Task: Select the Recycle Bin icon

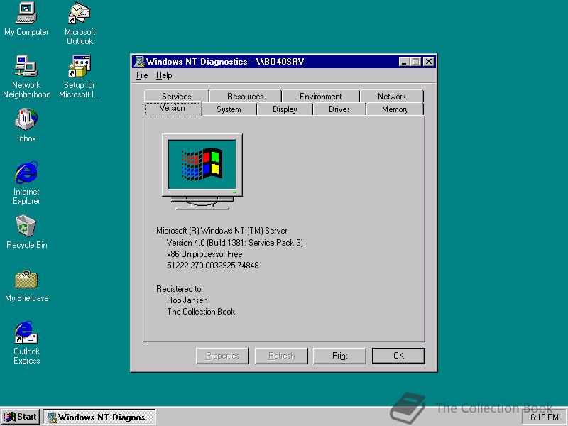Action: [x=26, y=232]
